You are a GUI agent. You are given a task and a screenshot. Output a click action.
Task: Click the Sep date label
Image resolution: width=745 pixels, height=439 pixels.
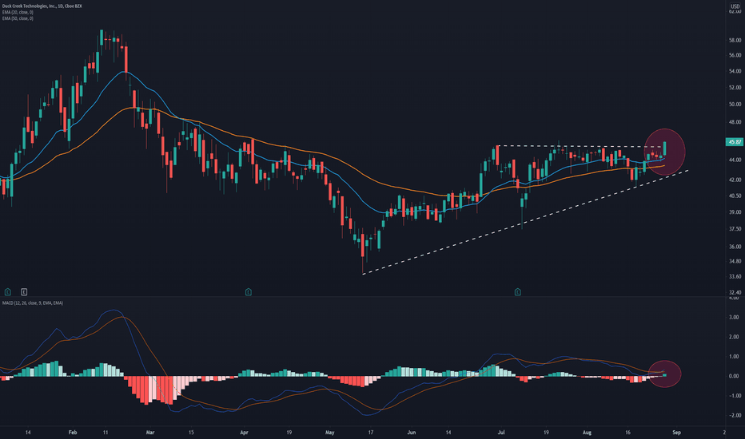pyautogui.click(x=676, y=433)
